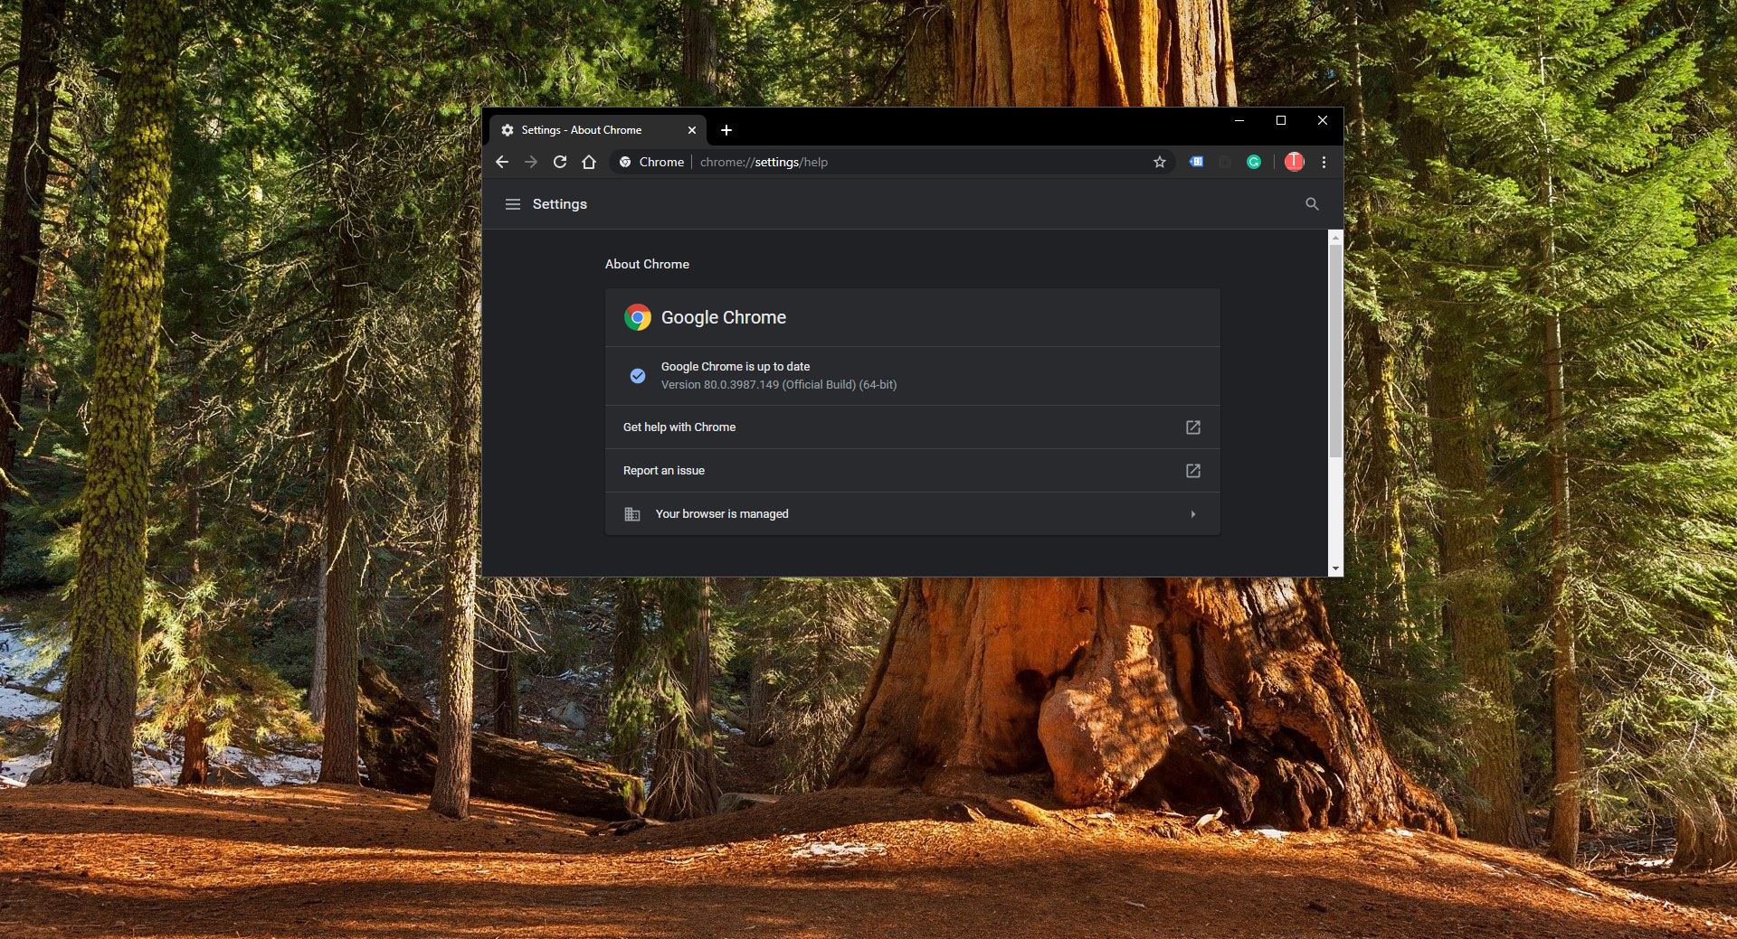Click the external link icon next to Report an issue
This screenshot has width=1737, height=939.
tap(1194, 471)
